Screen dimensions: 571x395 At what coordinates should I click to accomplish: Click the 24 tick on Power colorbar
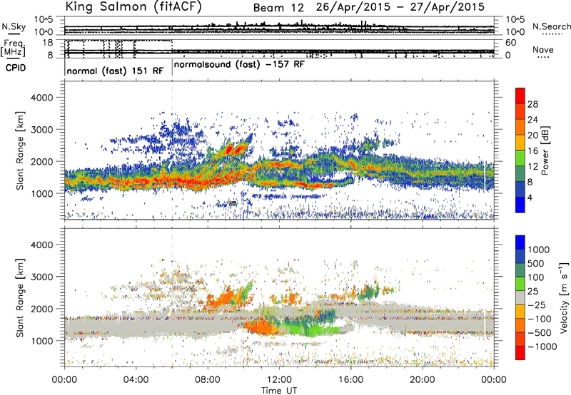point(532,120)
